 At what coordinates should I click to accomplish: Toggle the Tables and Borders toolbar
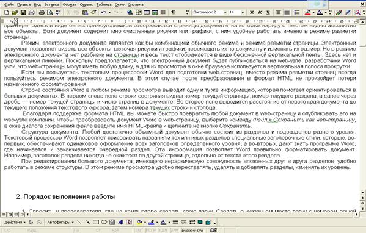(x=139, y=12)
